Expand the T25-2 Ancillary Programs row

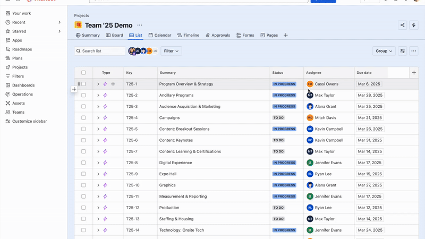click(x=98, y=96)
